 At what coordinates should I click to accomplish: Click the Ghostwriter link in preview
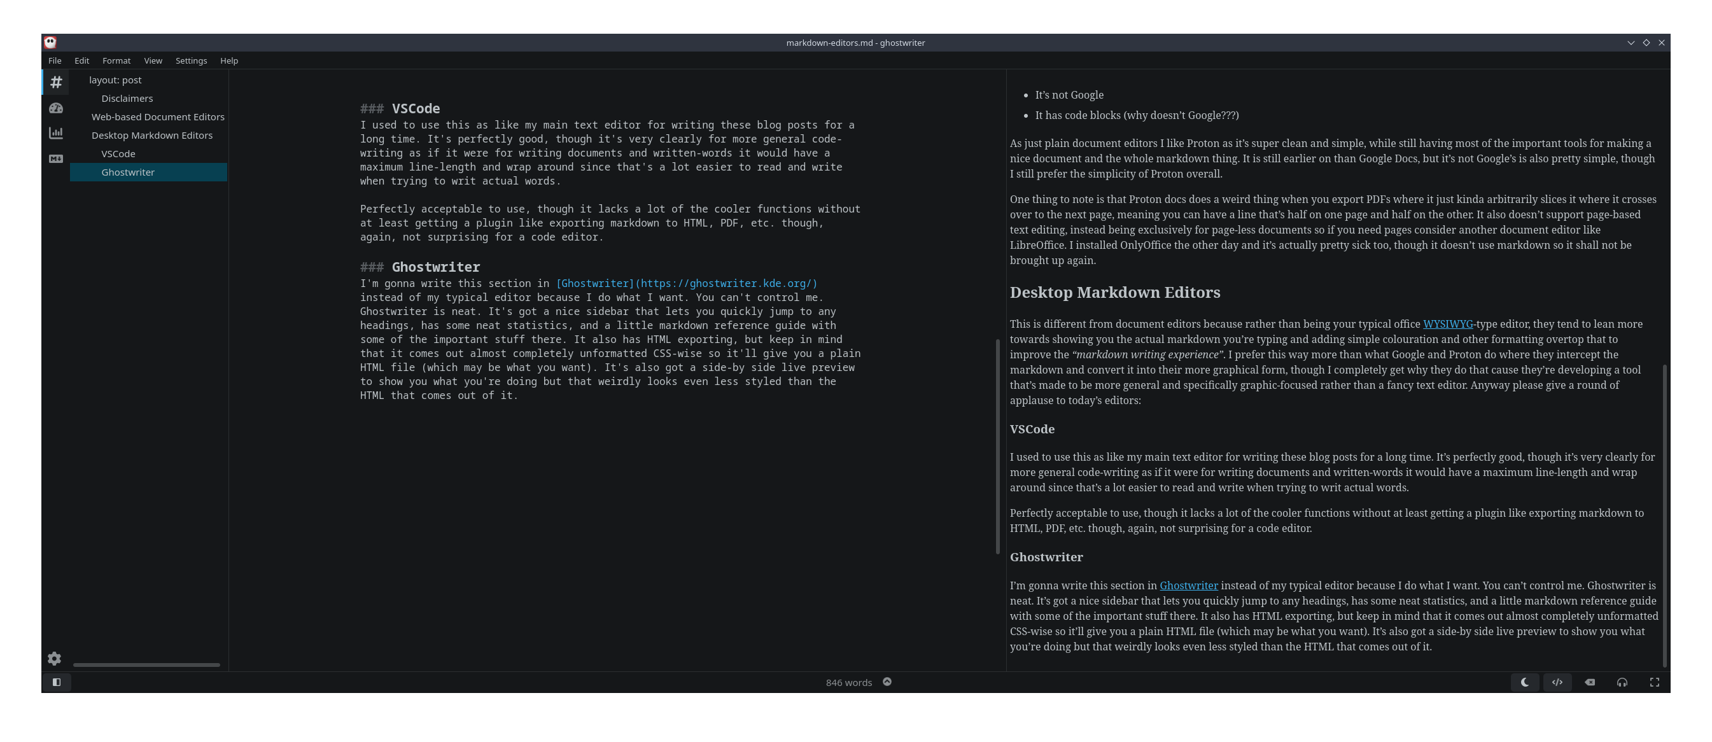click(x=1188, y=585)
